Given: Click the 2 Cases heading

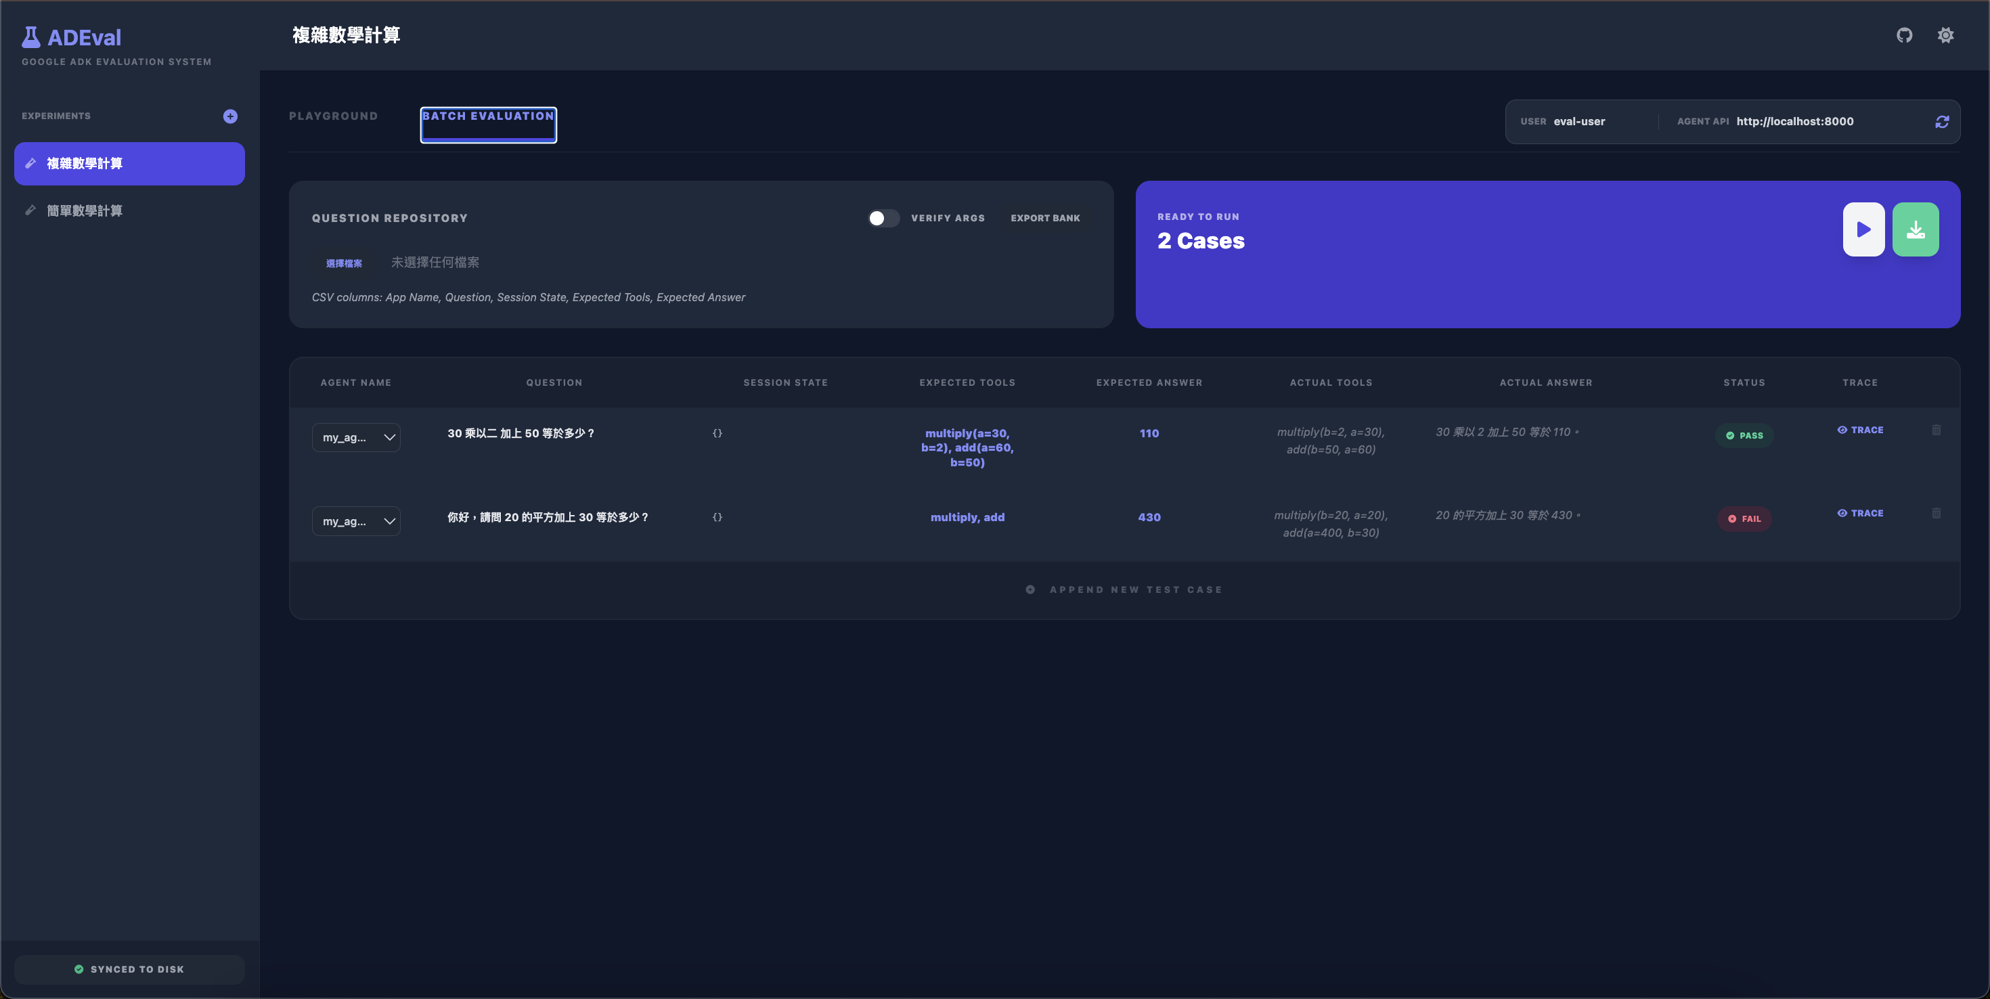Looking at the screenshot, I should click(1201, 241).
